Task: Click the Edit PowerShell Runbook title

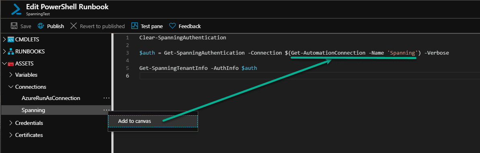Action: pos(68,7)
